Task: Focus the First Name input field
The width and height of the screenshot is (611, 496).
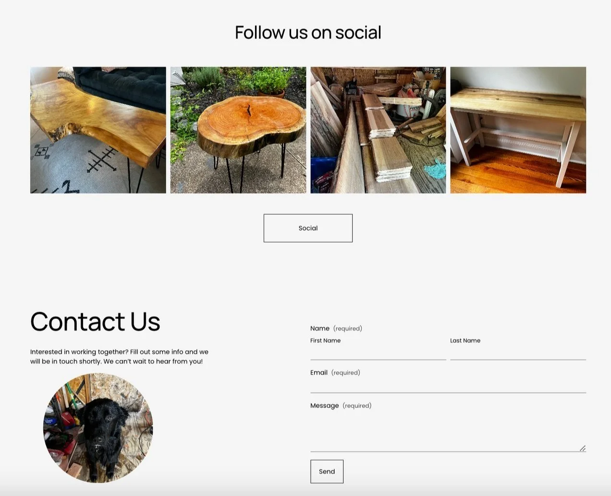Action: 378,353
